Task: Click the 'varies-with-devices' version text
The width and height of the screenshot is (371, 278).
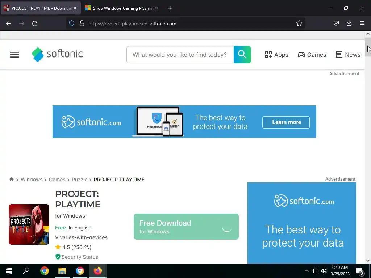Action: 84,237
